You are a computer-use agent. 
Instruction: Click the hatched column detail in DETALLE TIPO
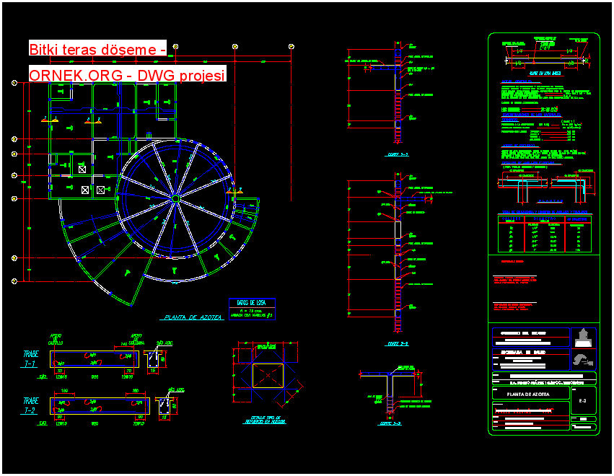(267, 375)
